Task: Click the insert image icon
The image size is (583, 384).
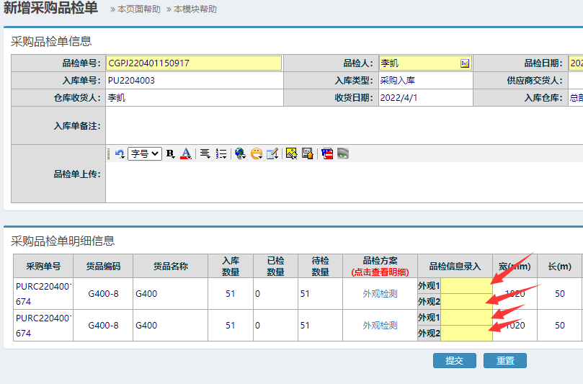Action: (x=291, y=153)
